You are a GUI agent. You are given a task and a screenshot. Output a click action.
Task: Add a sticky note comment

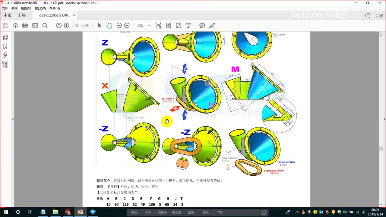coord(202,26)
